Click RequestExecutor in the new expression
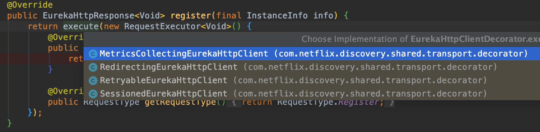This screenshot has height=132, width=540. 162,26
